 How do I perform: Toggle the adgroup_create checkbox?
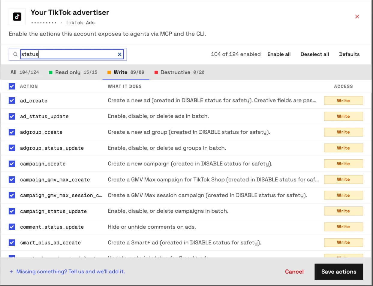tap(12, 132)
